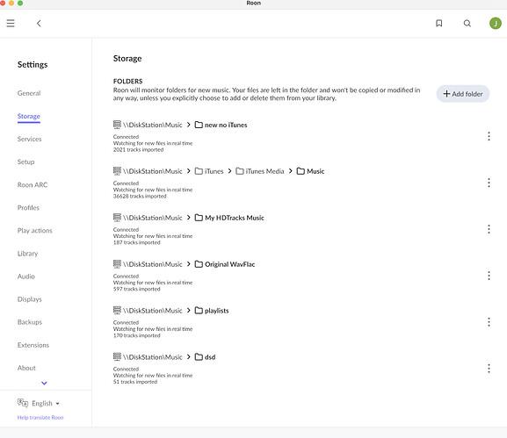507x438 pixels.
Task: Open Setup settings
Action: [x=25, y=162]
